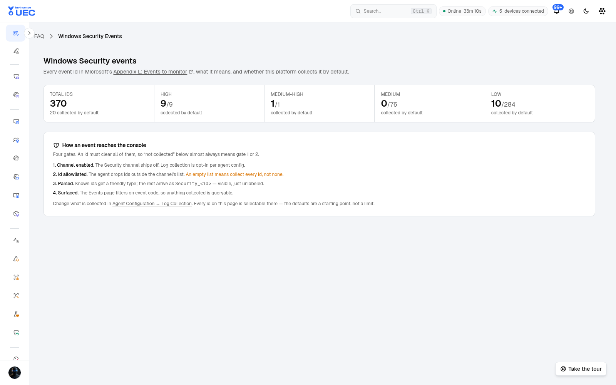This screenshot has height=385, width=616.
Task: Select the TOTAL IDS value 370
Action: point(59,104)
